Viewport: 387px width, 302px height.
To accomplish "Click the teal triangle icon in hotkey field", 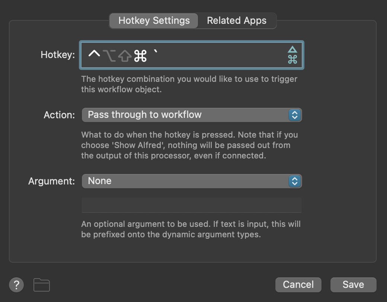I will 292,49.
